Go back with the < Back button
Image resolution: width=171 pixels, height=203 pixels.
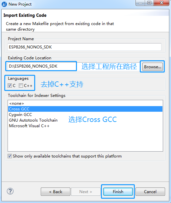56,191
